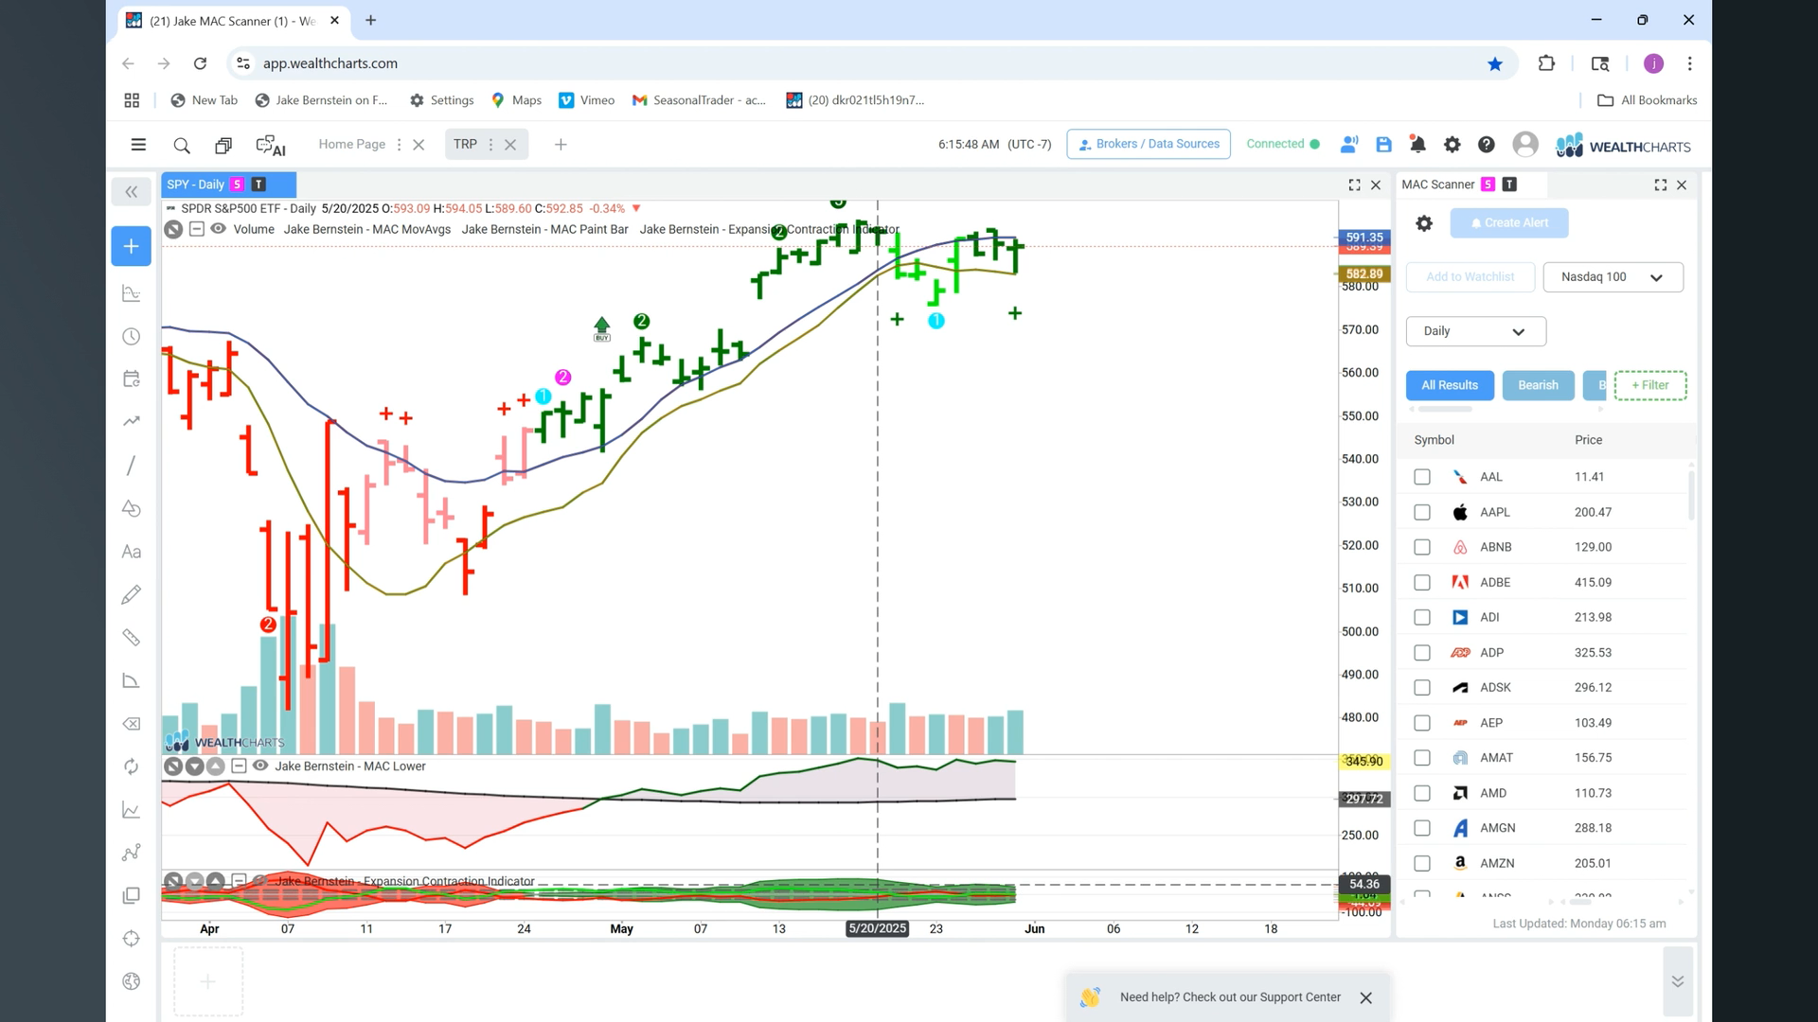Click the 54.36 indicator value label
This screenshot has height=1022, width=1818.
coord(1364,884)
